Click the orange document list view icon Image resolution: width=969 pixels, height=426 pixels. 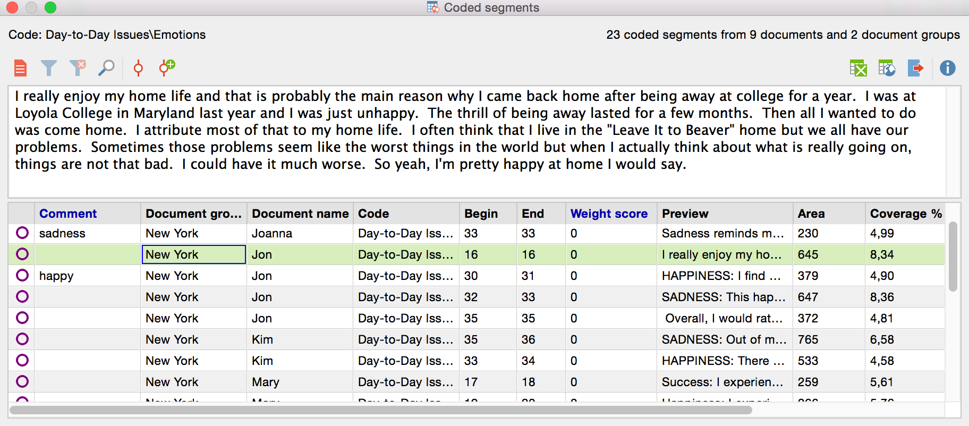[x=21, y=68]
